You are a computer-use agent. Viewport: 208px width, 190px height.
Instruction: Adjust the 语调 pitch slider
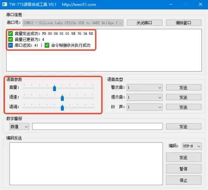(x=62, y=108)
